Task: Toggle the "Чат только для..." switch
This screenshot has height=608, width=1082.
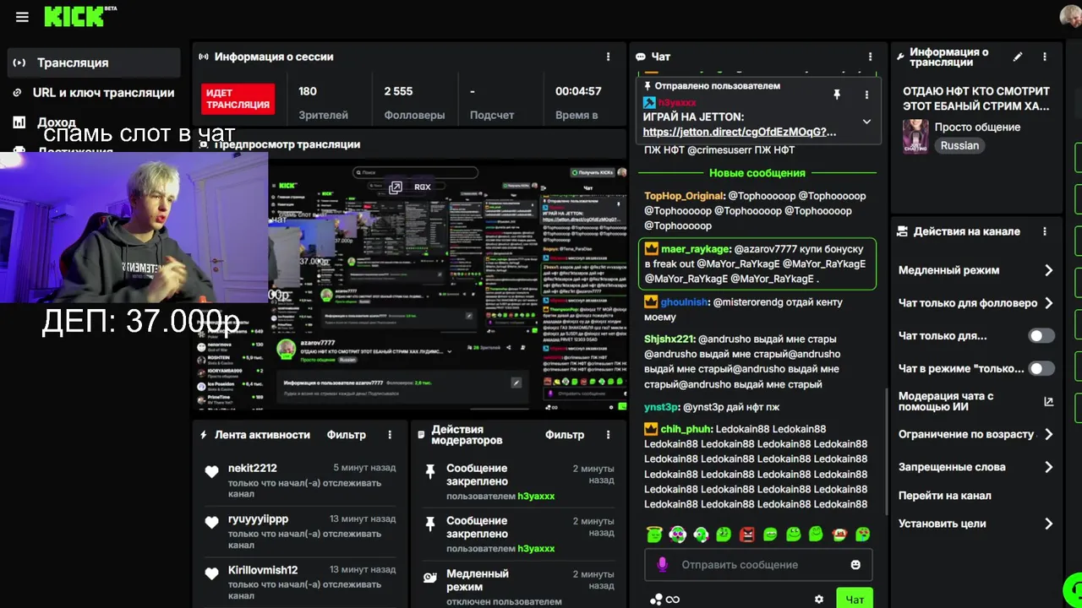Action: (1041, 336)
